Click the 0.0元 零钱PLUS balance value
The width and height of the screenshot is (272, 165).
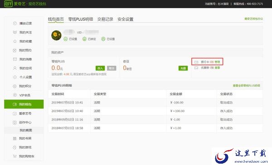coord(57,68)
